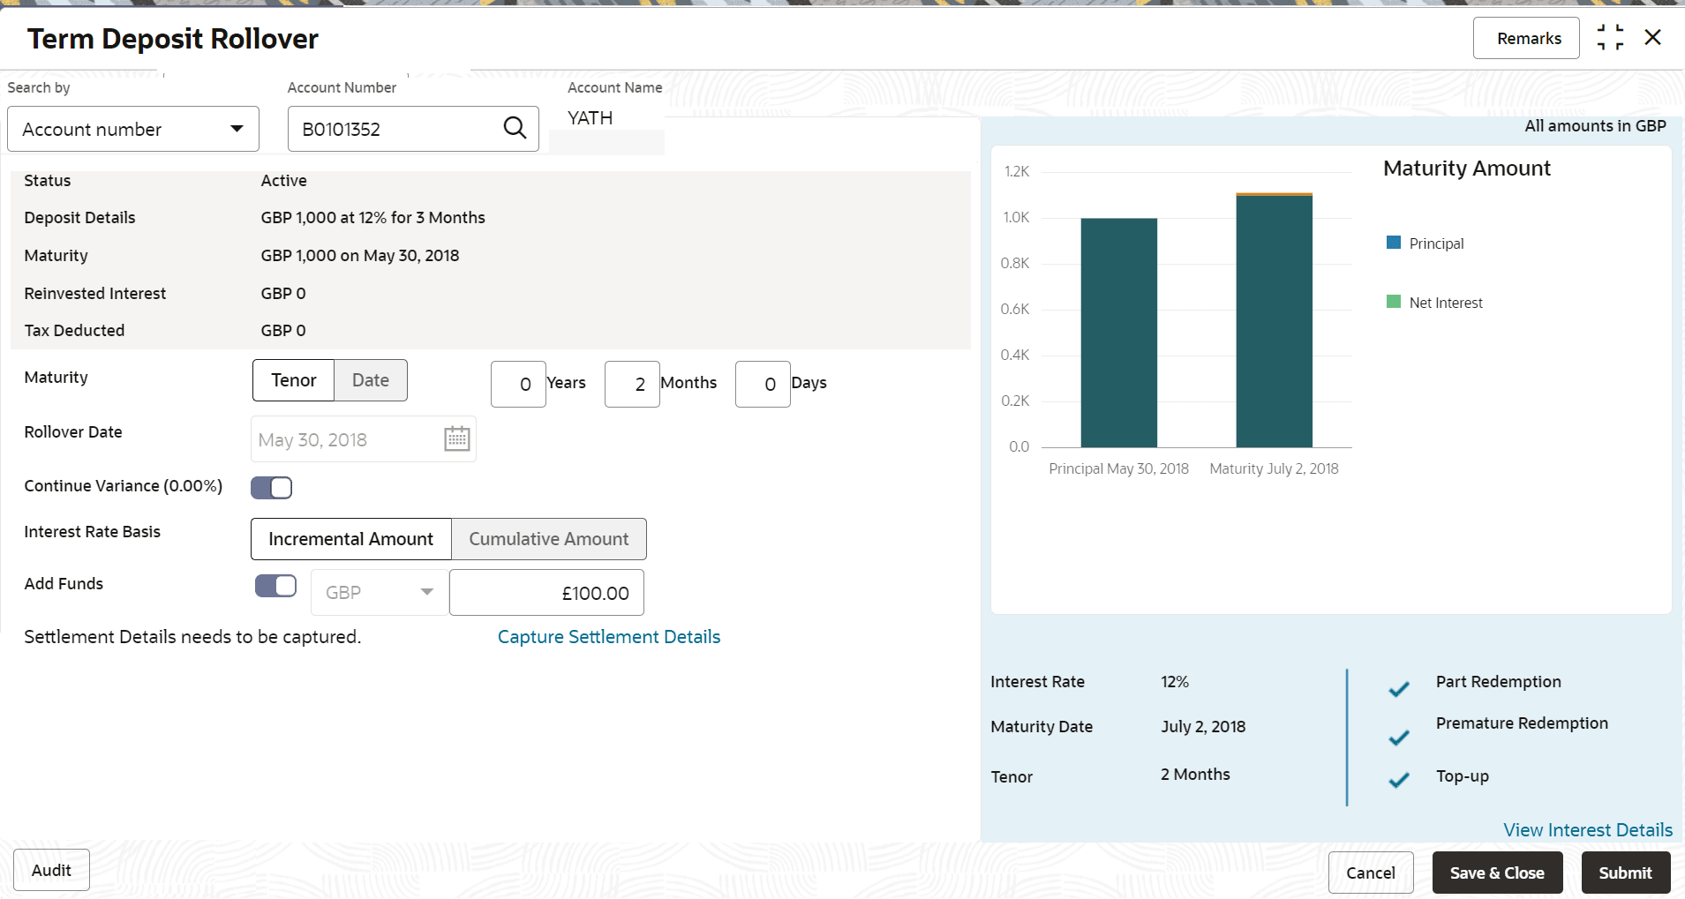Click the Net Interest legend swatch
Viewport: 1685px width, 899px height.
[x=1394, y=302]
